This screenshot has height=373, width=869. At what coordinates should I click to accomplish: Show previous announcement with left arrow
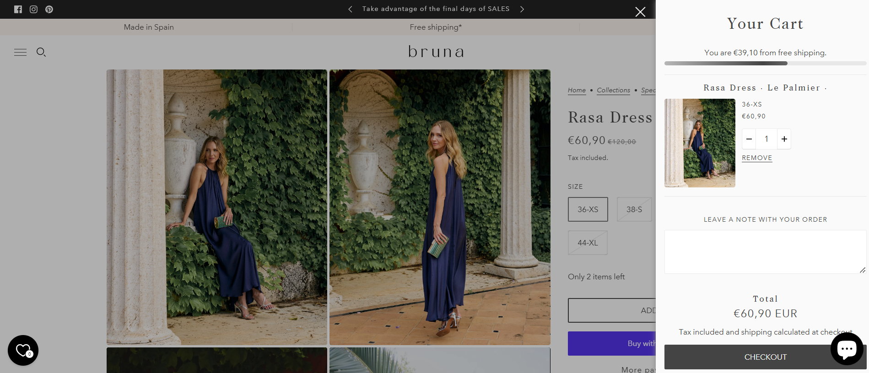point(350,9)
